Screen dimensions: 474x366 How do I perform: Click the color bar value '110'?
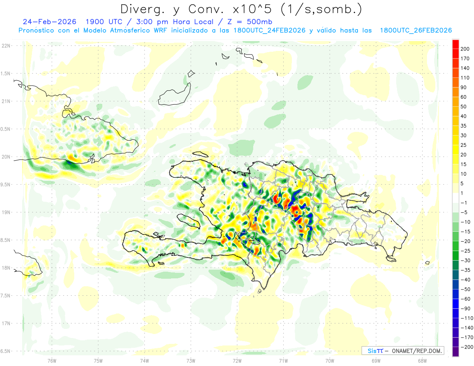tap(465, 78)
